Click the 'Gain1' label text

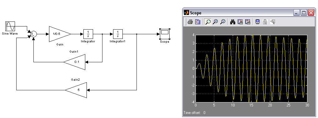click(74, 51)
